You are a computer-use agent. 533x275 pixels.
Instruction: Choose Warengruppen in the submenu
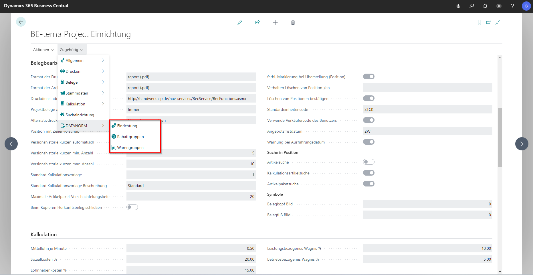(x=130, y=148)
